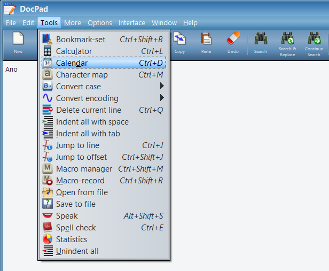The height and width of the screenshot is (271, 329).
Task: Click the Spell check book icon
Action: 48,227
